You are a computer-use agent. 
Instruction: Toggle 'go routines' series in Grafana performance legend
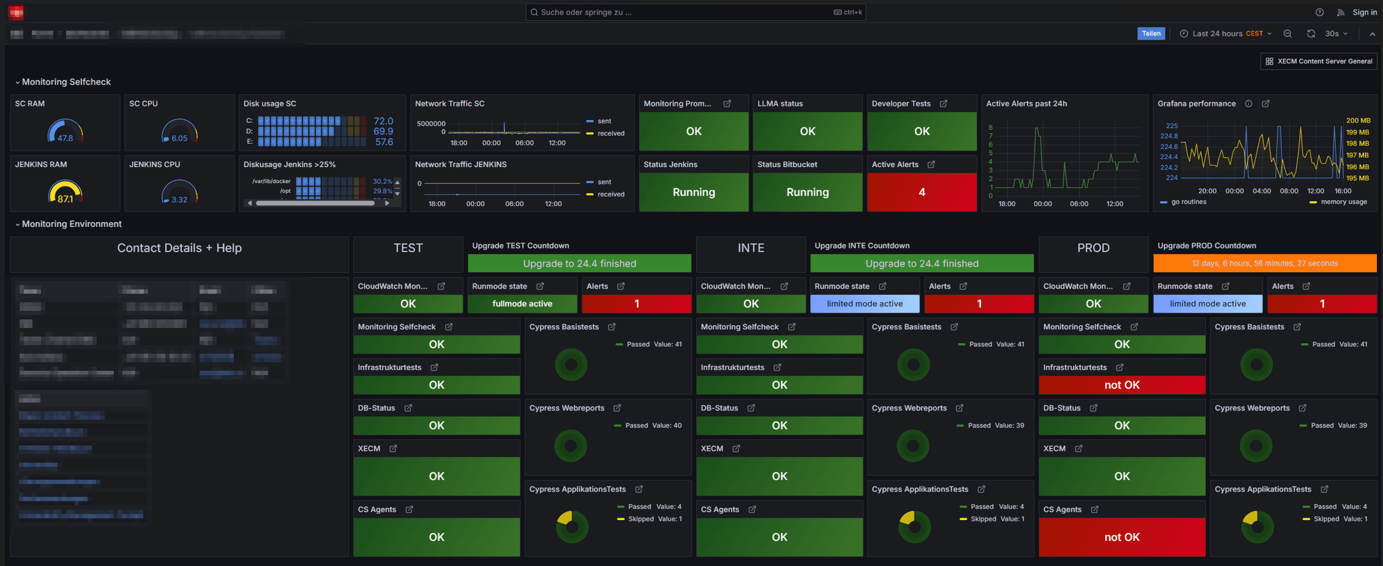tap(1189, 202)
